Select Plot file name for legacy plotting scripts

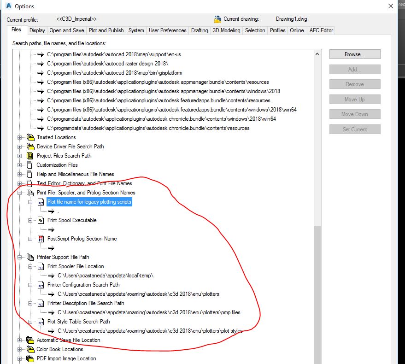click(89, 202)
